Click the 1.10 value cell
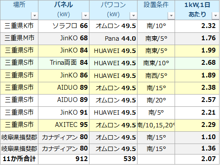The height and width of the screenshot is (165, 220). click(x=197, y=137)
